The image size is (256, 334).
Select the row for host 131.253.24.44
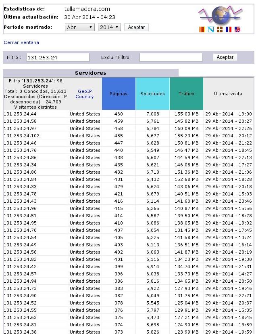pos(128,114)
